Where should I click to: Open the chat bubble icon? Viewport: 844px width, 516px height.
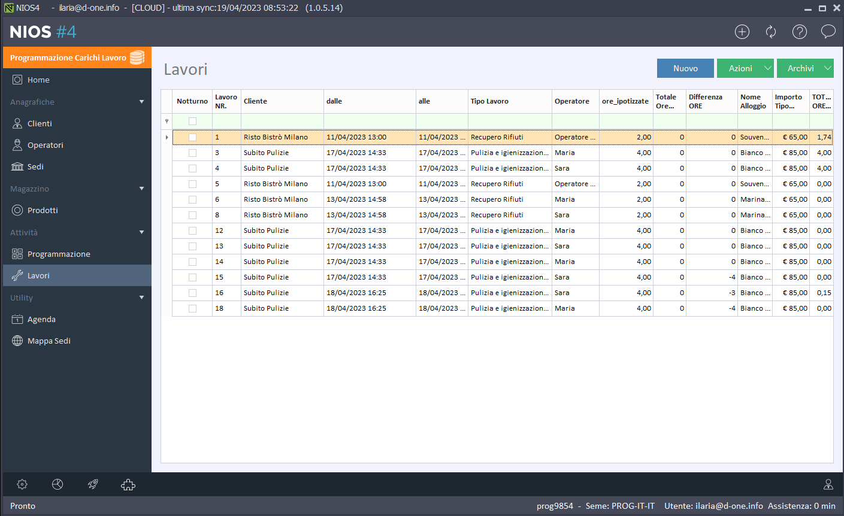point(828,32)
